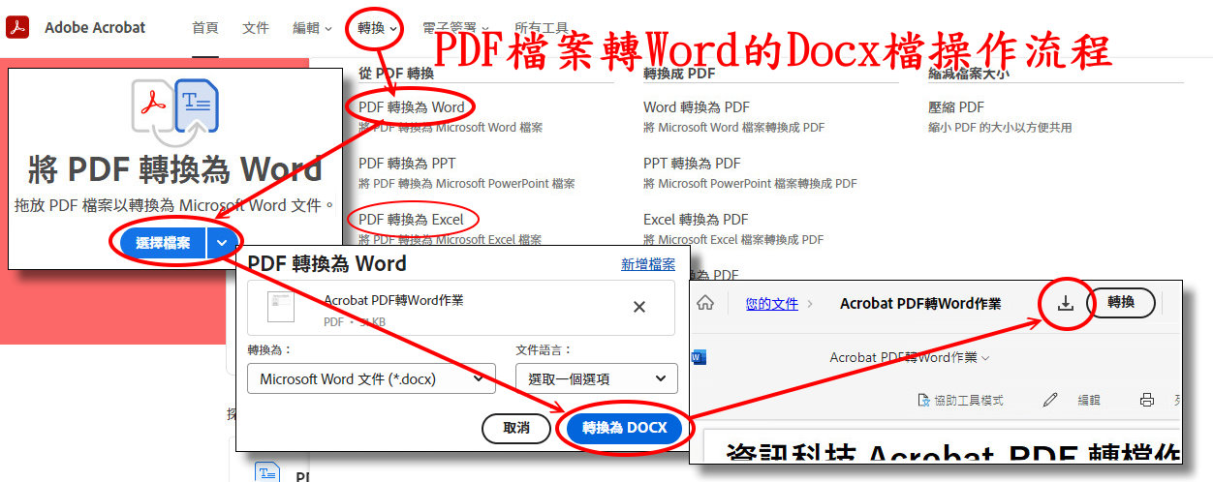
Task: Open the dropdown arrow beside 選擇檔案
Action: pos(222,243)
